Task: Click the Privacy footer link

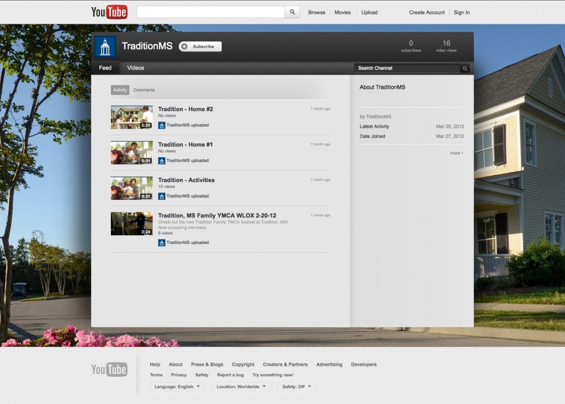Action: 179,375
